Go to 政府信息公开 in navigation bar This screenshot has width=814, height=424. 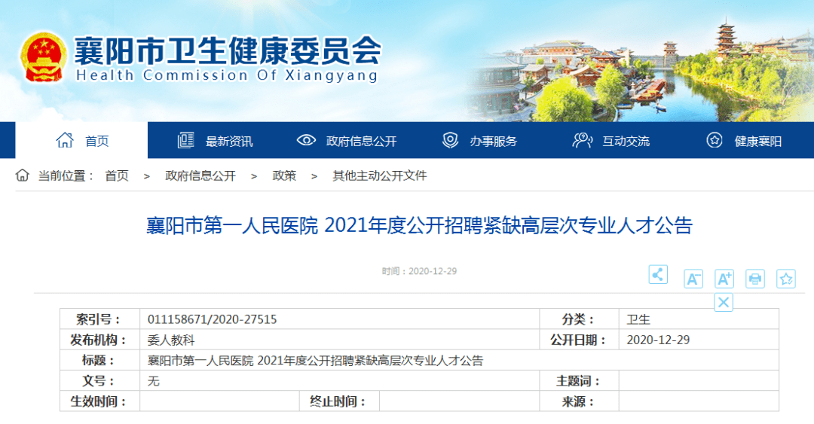coord(347,141)
